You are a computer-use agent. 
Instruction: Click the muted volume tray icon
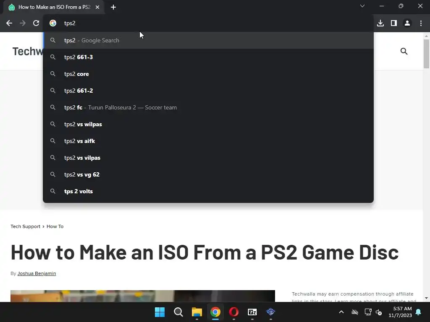379,312
